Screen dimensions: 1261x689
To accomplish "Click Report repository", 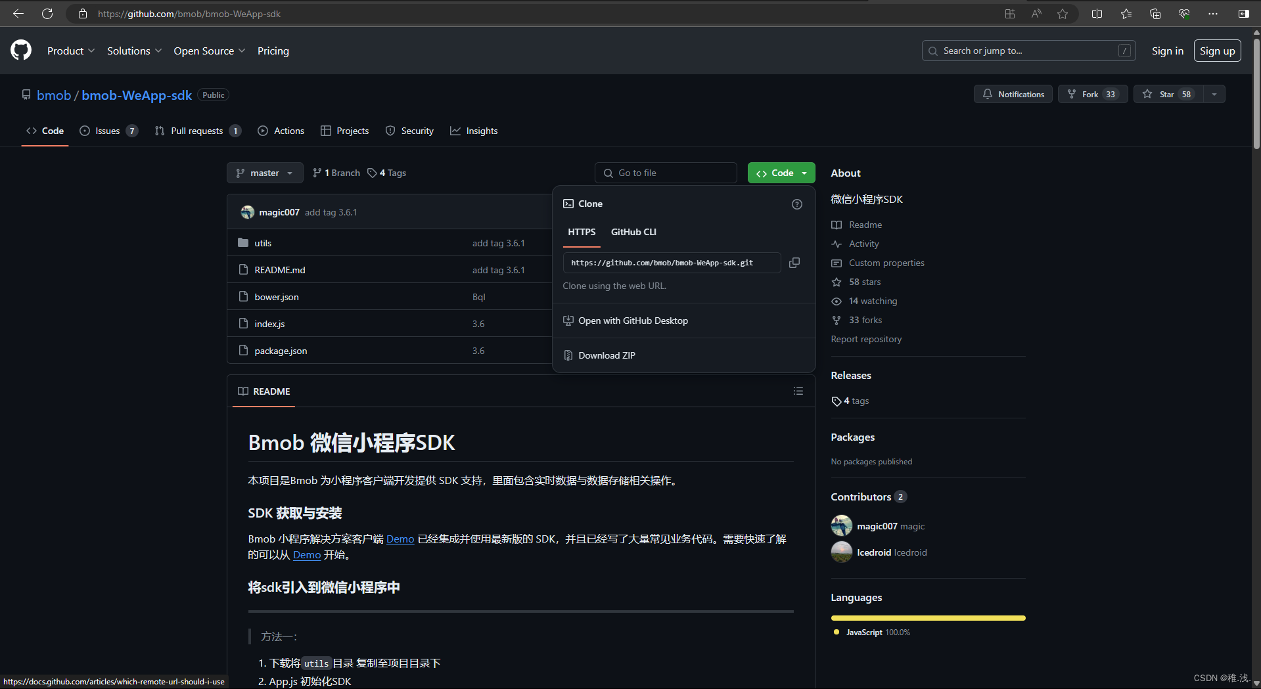I will [x=866, y=339].
